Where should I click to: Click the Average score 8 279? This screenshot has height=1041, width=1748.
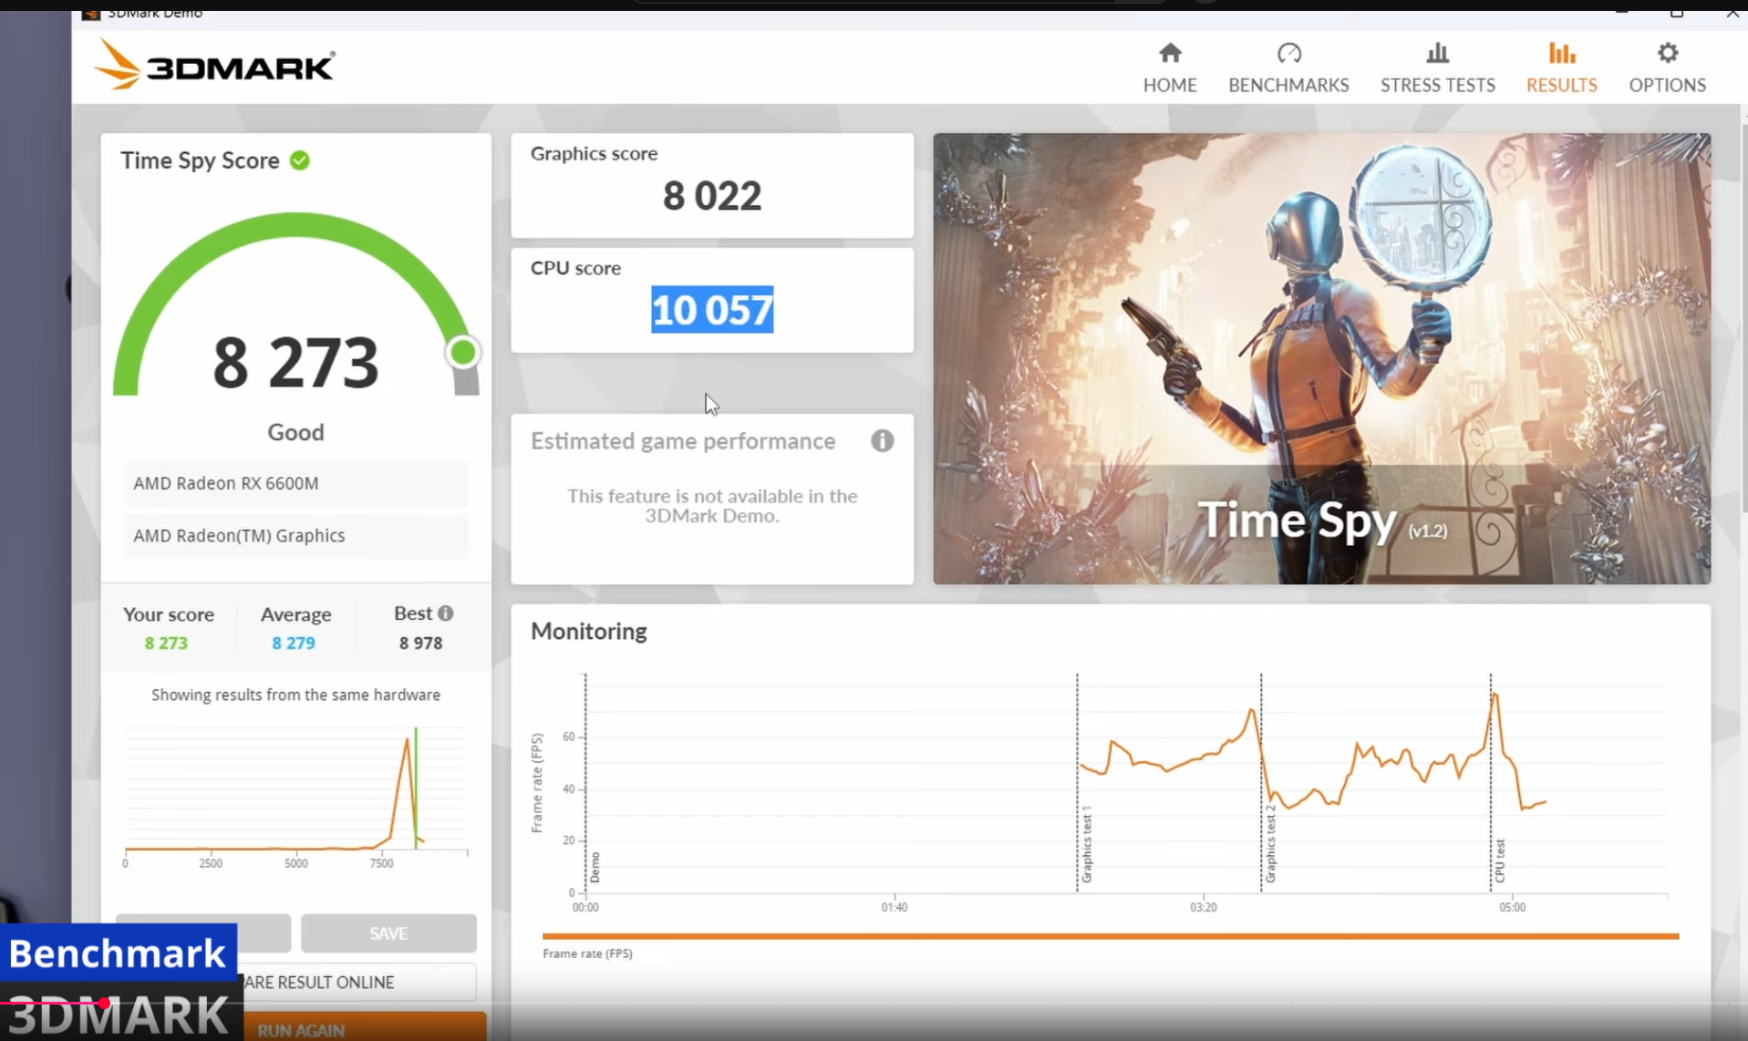click(294, 644)
